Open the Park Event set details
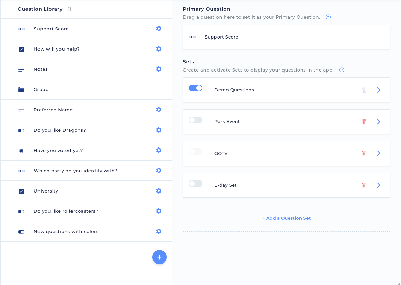 pos(379,121)
